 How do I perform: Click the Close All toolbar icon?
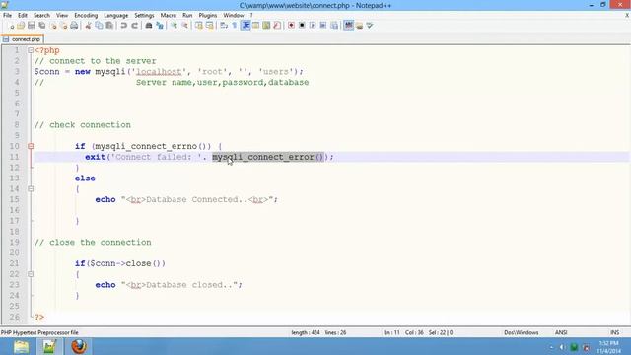63,26
